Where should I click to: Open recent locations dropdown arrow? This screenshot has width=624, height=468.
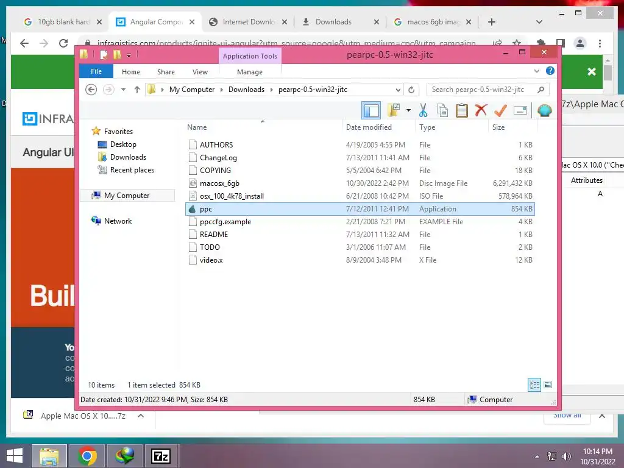pyautogui.click(x=123, y=90)
